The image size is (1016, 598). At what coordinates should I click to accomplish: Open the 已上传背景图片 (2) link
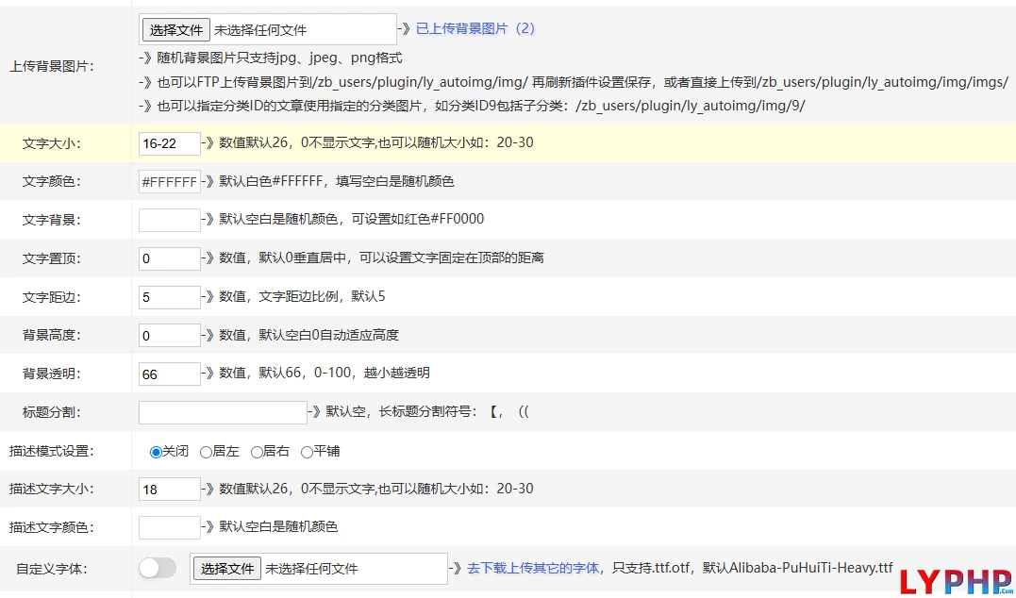click(475, 28)
